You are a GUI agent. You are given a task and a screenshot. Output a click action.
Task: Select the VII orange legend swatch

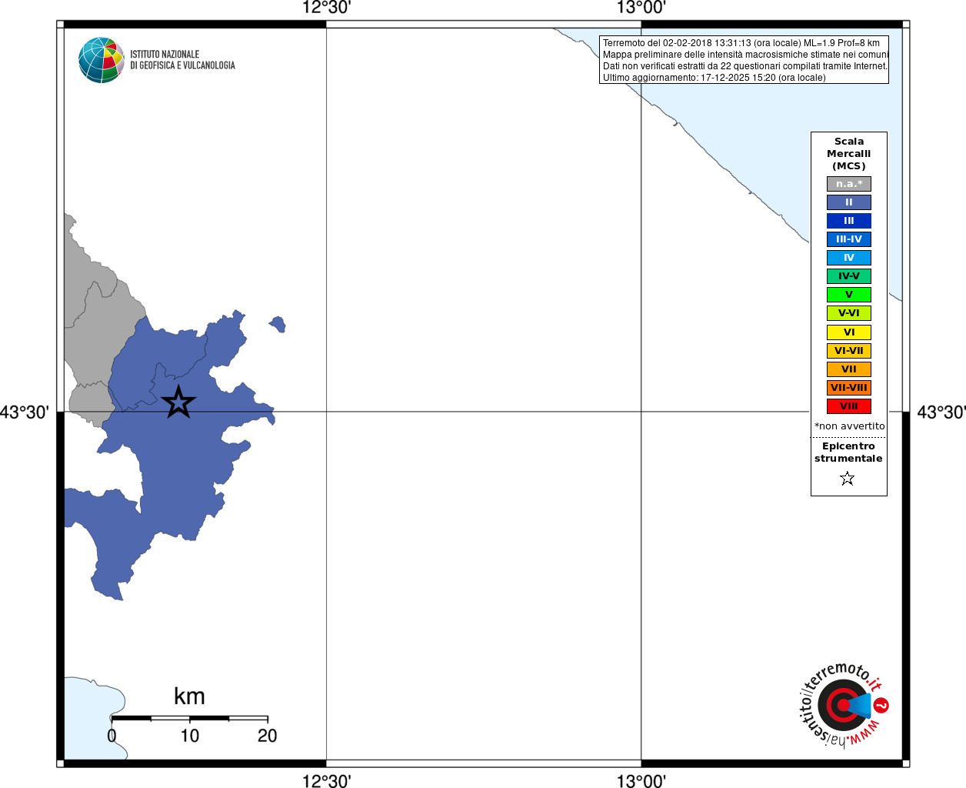[849, 369]
